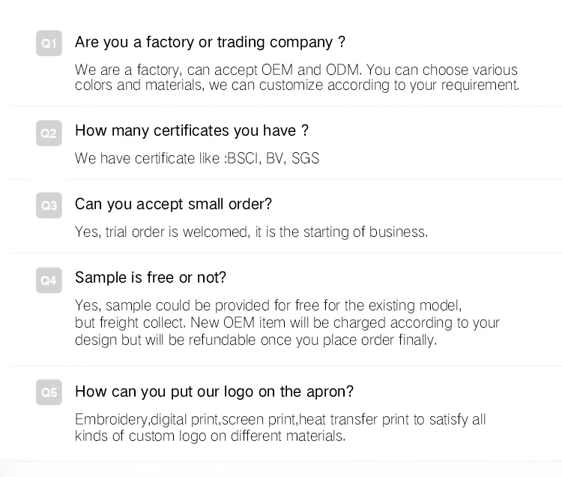Click the embroidery, digital print answer line
Image resolution: width=562 pixels, height=477 pixels.
coord(280,419)
